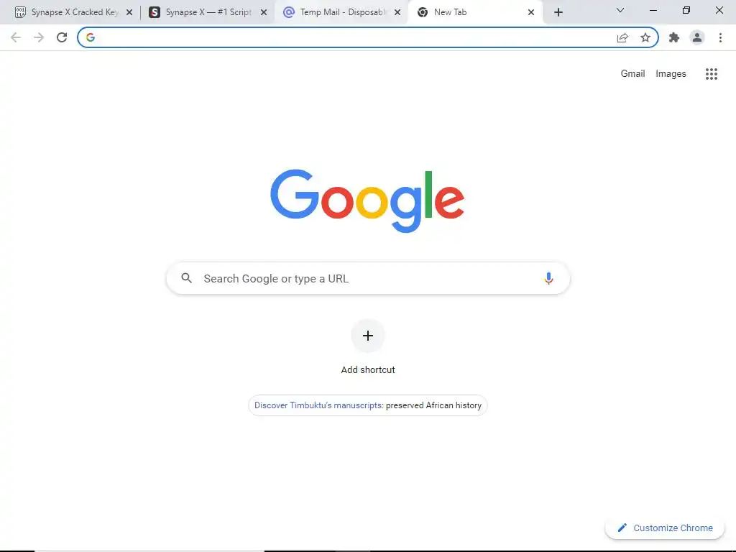
Task: Open Chrome three-dot menu
Action: click(x=720, y=37)
